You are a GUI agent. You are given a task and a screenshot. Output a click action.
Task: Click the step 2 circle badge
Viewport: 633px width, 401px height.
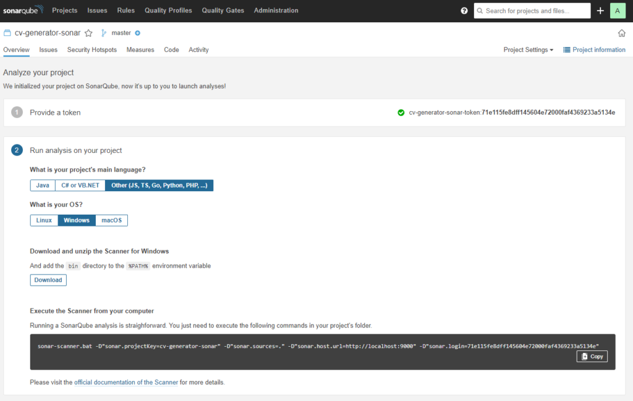click(17, 151)
